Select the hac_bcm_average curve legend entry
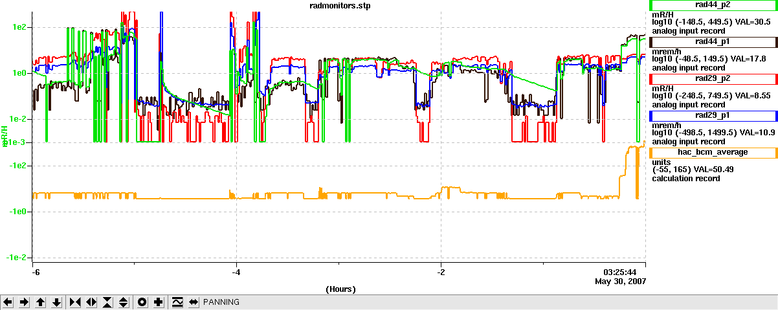This screenshot has width=778, height=310. tap(713, 153)
